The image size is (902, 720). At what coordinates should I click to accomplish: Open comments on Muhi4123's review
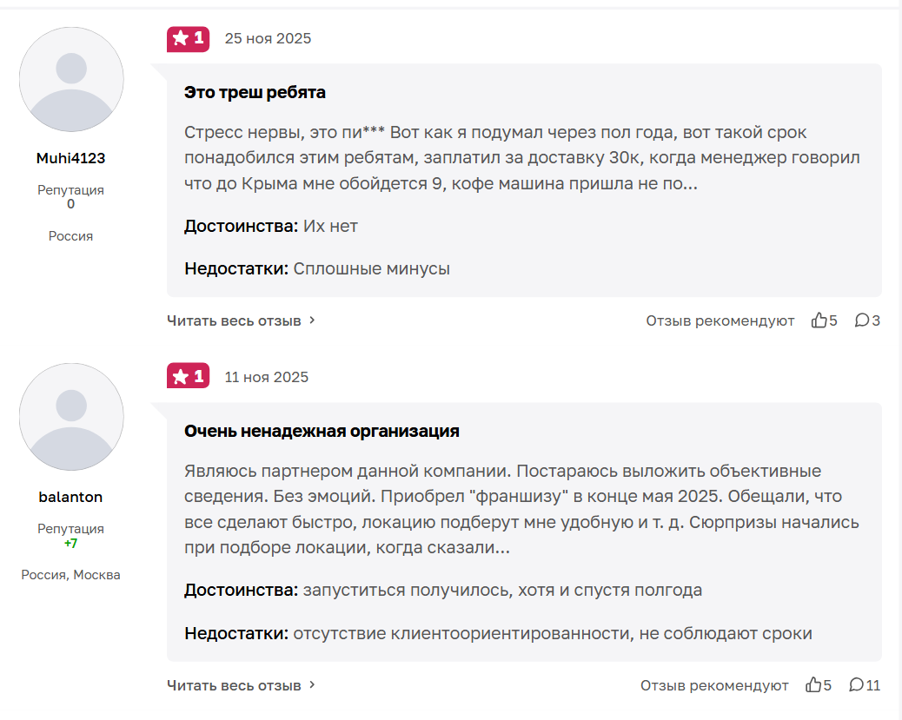pyautogui.click(x=862, y=320)
